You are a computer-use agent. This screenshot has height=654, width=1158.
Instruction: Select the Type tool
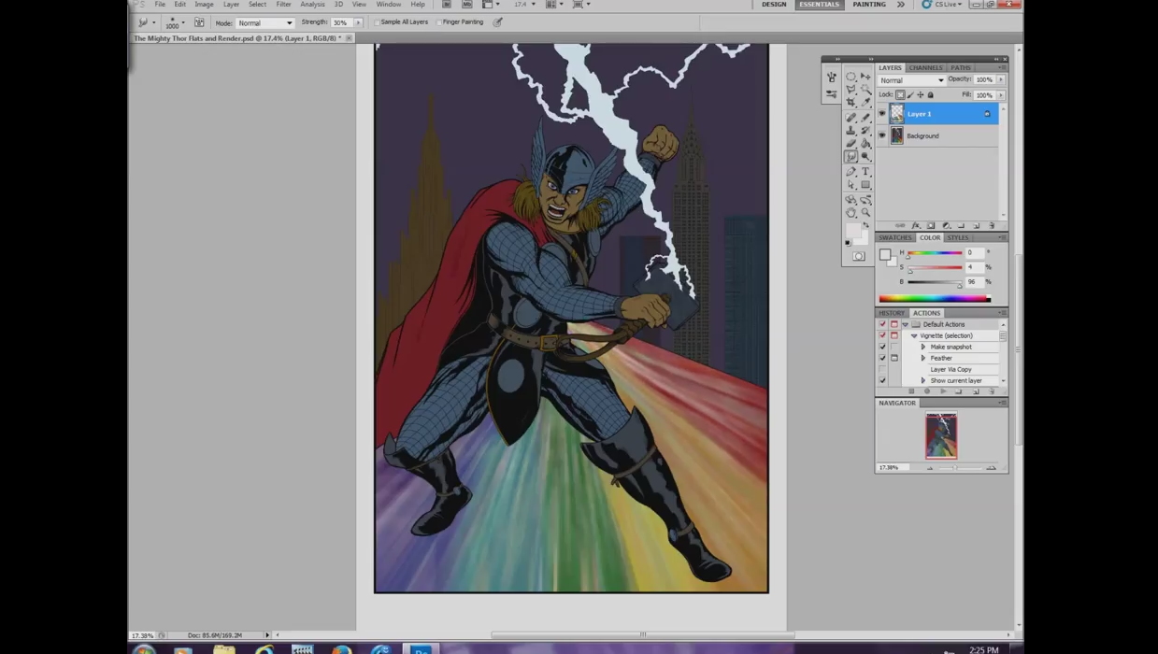(x=865, y=172)
